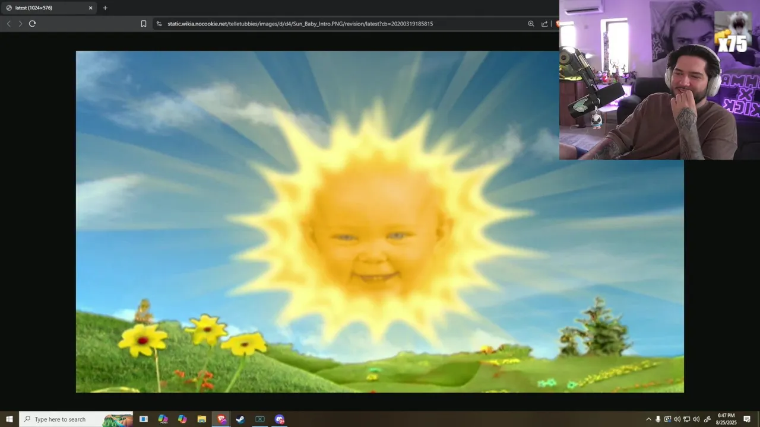Switch to the active red browser taskbar icon
The image size is (760, 427).
[221, 419]
